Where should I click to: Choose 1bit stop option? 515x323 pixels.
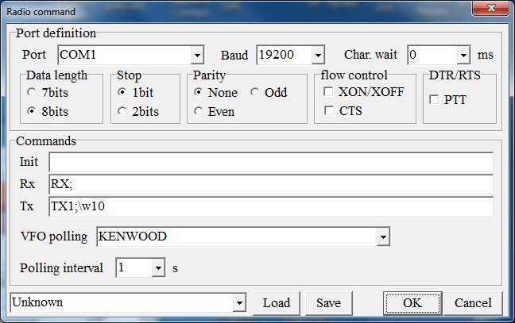tap(122, 92)
